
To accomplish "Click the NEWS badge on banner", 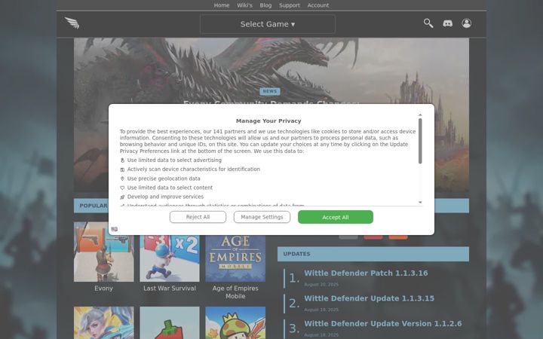I will (x=270, y=91).
